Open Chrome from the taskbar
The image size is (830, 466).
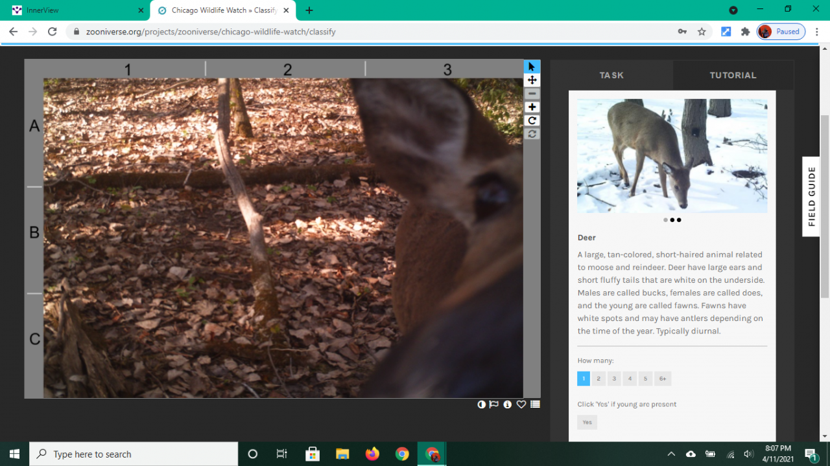coord(402,454)
